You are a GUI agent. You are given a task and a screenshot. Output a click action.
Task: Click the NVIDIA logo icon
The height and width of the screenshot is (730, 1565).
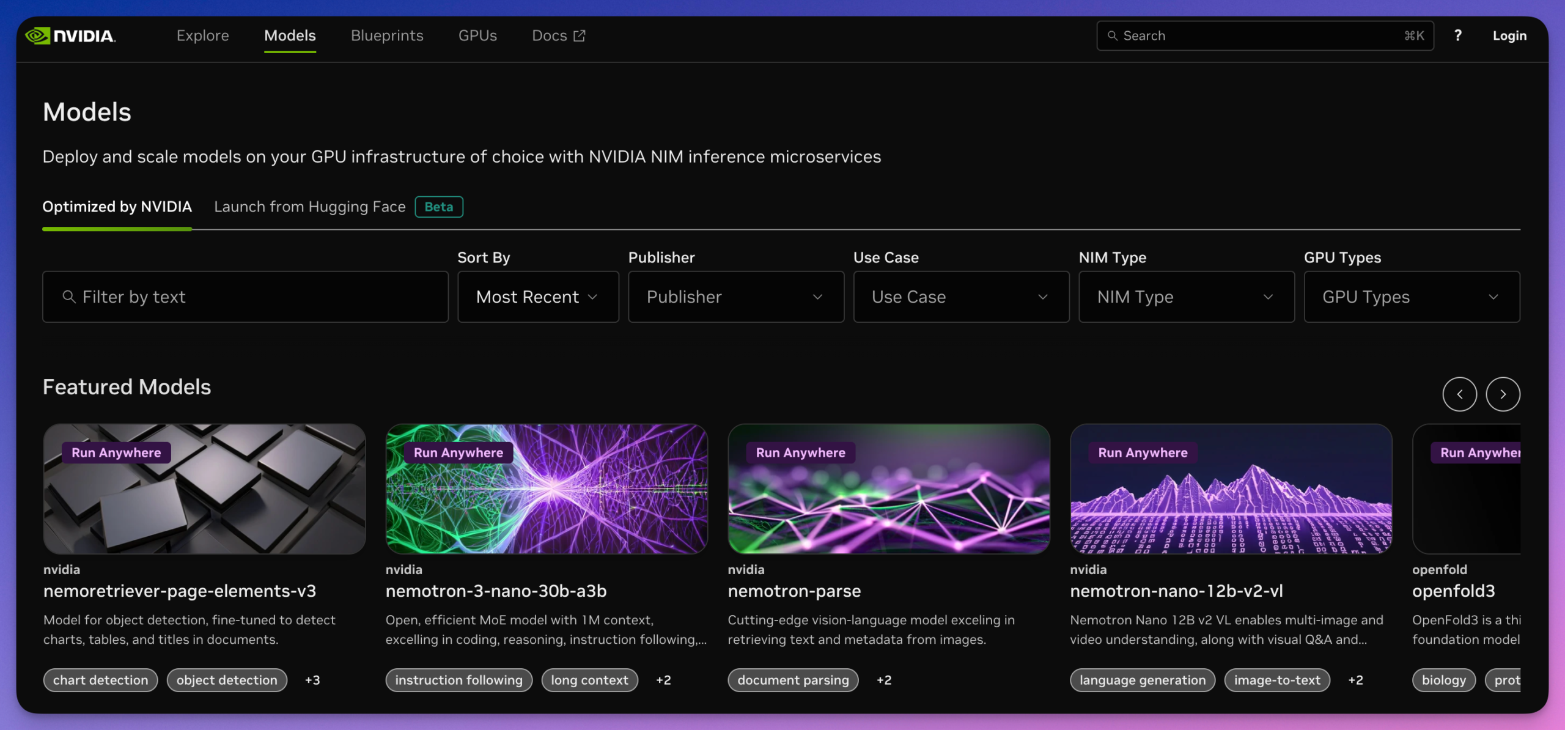[38, 35]
